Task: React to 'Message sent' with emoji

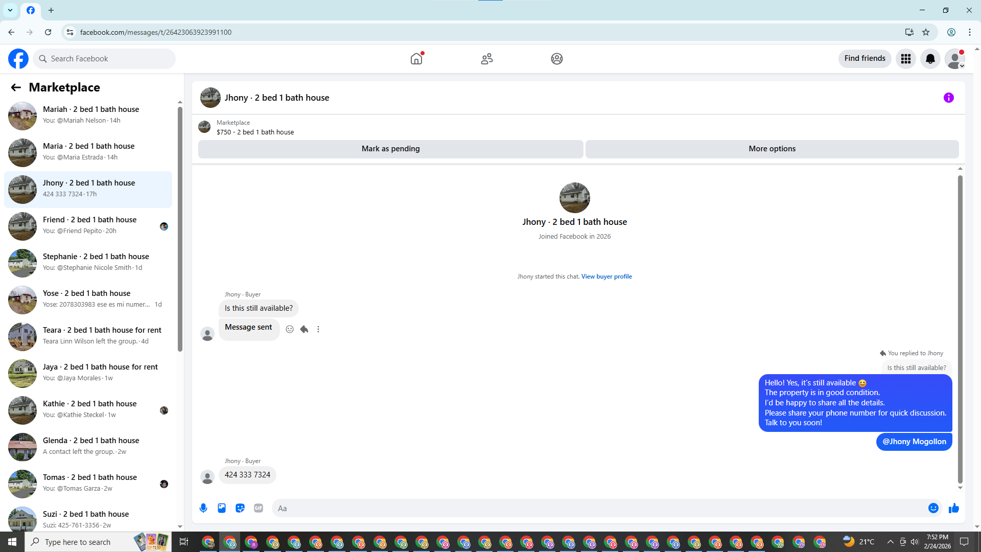Action: click(x=290, y=329)
